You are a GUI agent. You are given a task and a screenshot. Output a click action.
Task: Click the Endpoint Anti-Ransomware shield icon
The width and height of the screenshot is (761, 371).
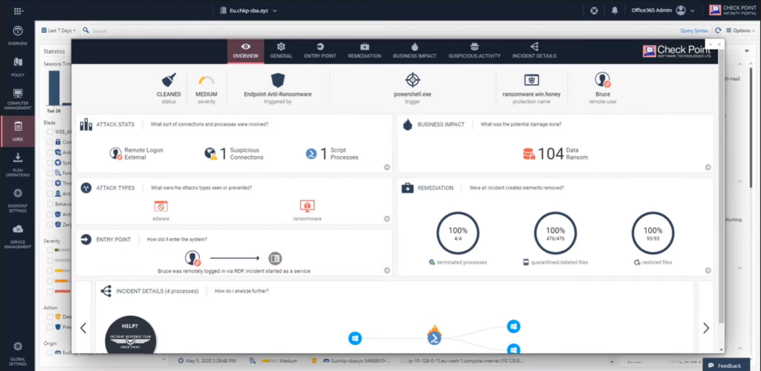[278, 80]
